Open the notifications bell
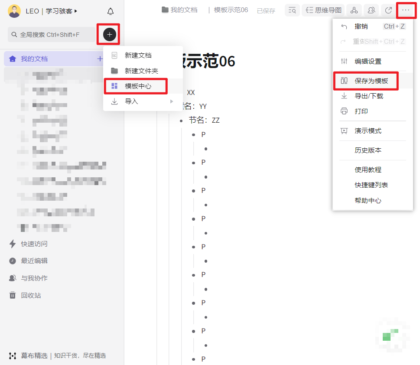 click(111, 11)
